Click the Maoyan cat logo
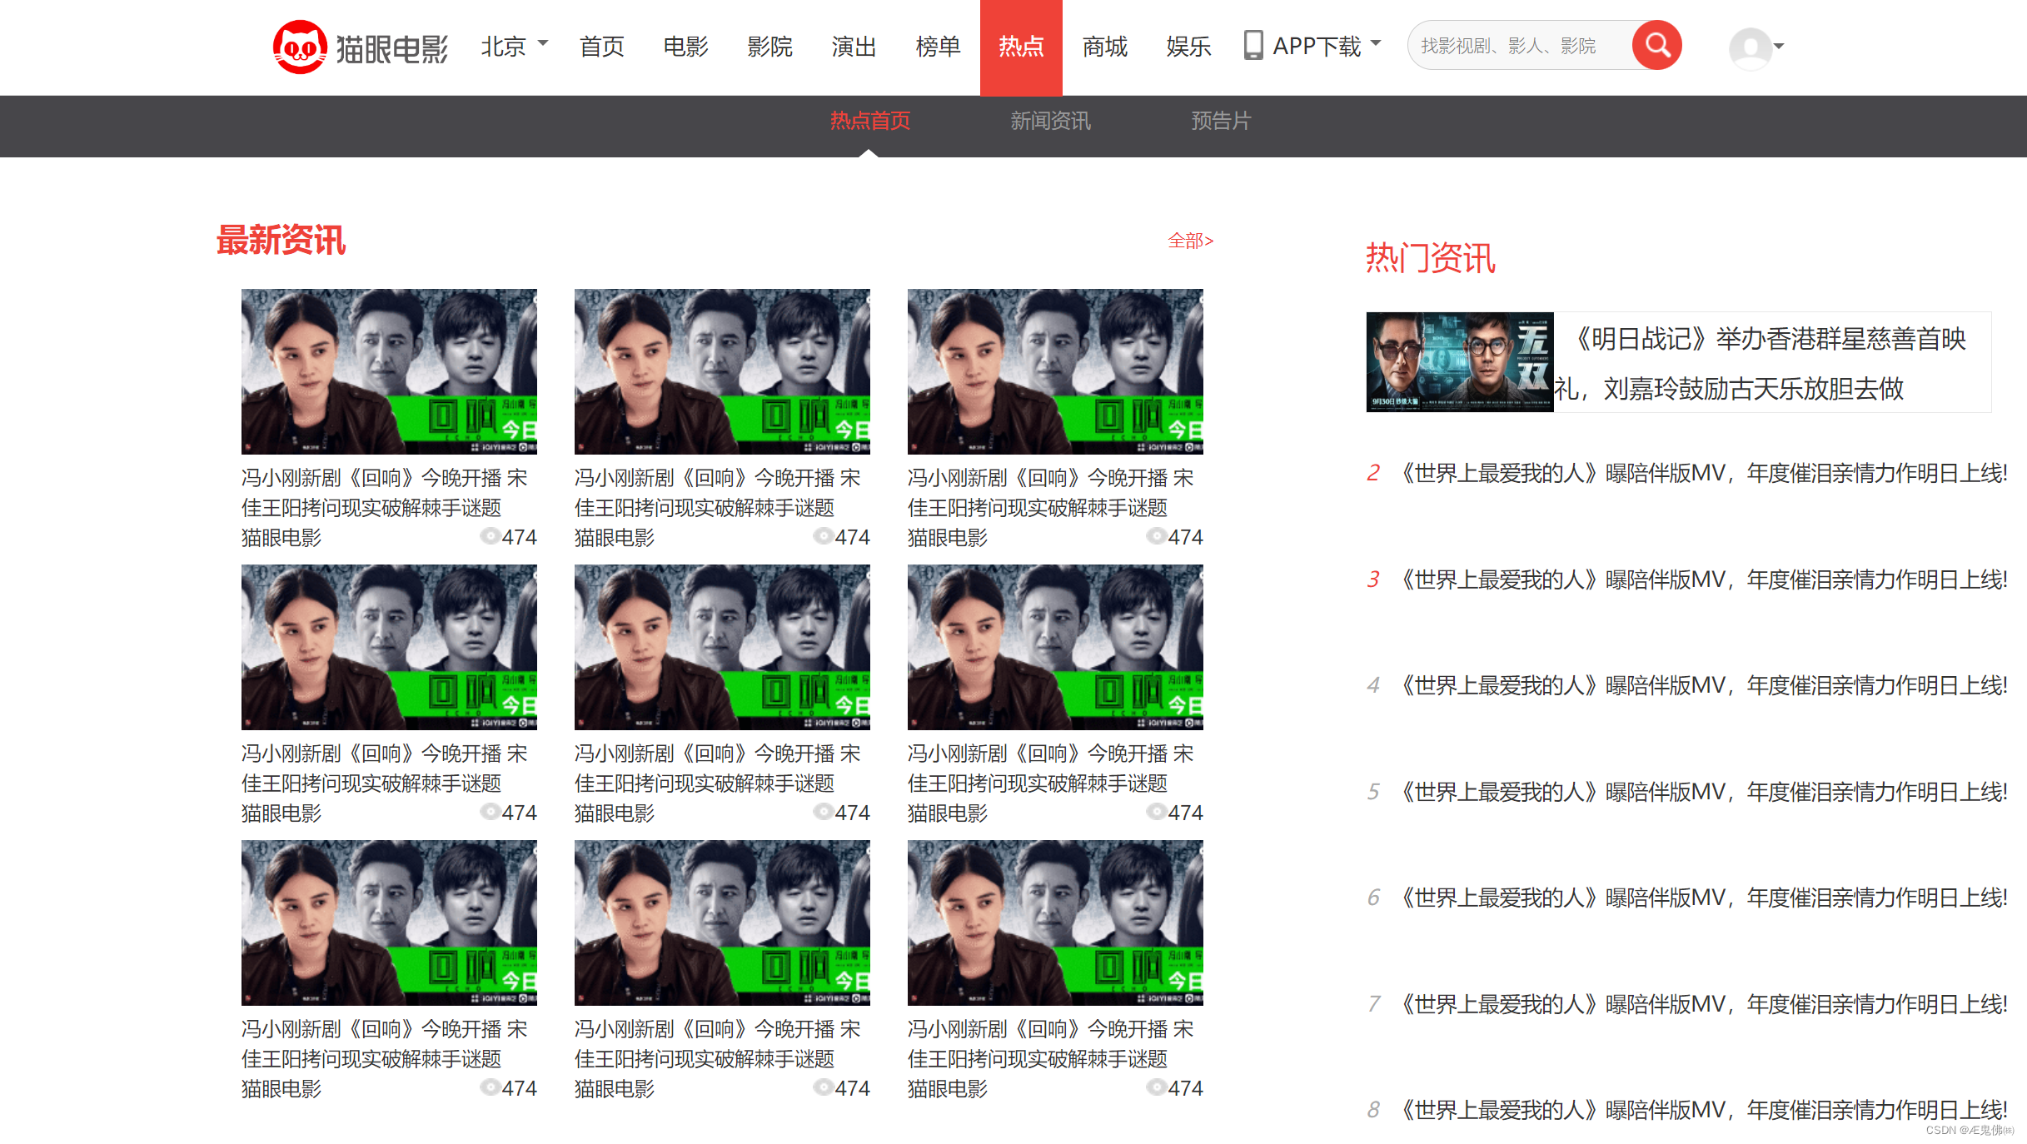Screen dimensions: 2027x1144 coord(301,47)
